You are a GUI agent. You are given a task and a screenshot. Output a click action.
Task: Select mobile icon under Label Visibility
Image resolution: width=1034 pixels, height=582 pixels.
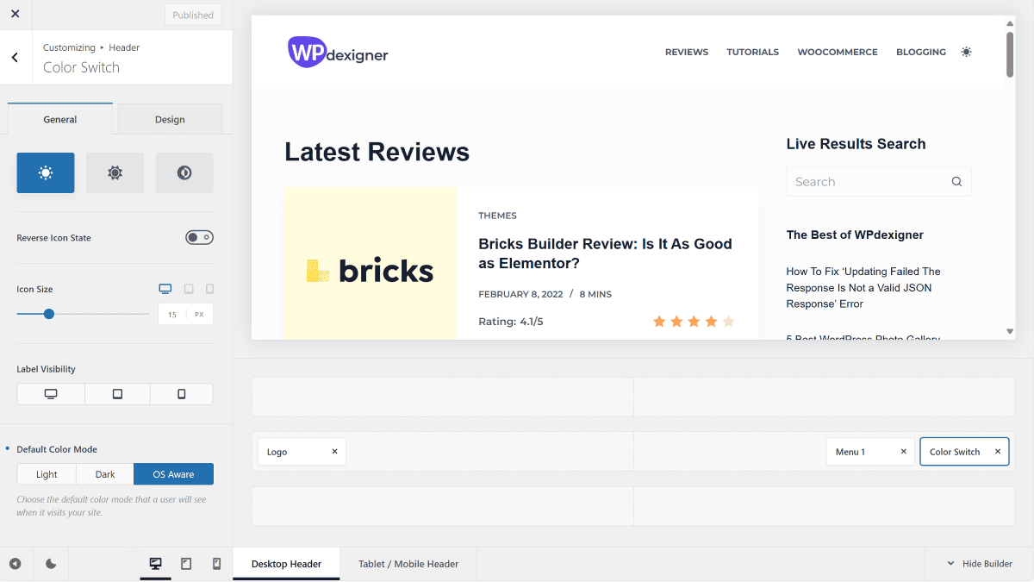pos(181,394)
